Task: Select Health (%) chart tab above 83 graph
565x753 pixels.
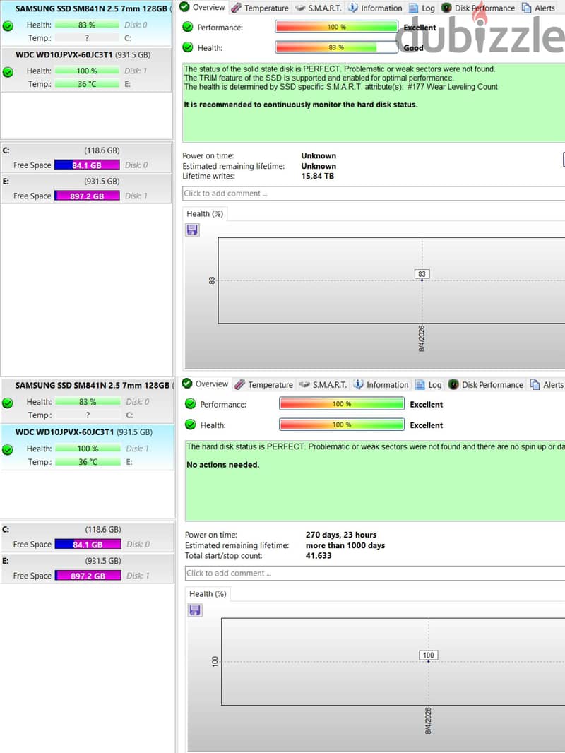Action: (x=205, y=214)
